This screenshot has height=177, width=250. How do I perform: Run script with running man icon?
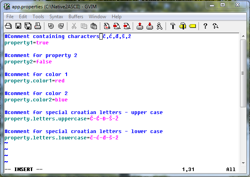click(x=159, y=26)
